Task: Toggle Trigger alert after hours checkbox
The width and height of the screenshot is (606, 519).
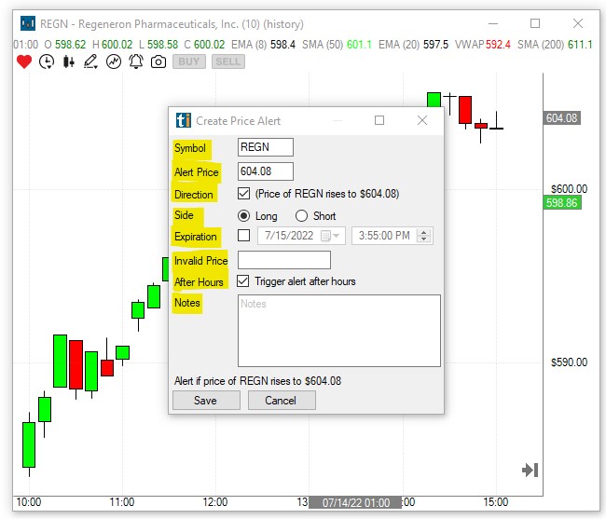Action: click(x=244, y=280)
